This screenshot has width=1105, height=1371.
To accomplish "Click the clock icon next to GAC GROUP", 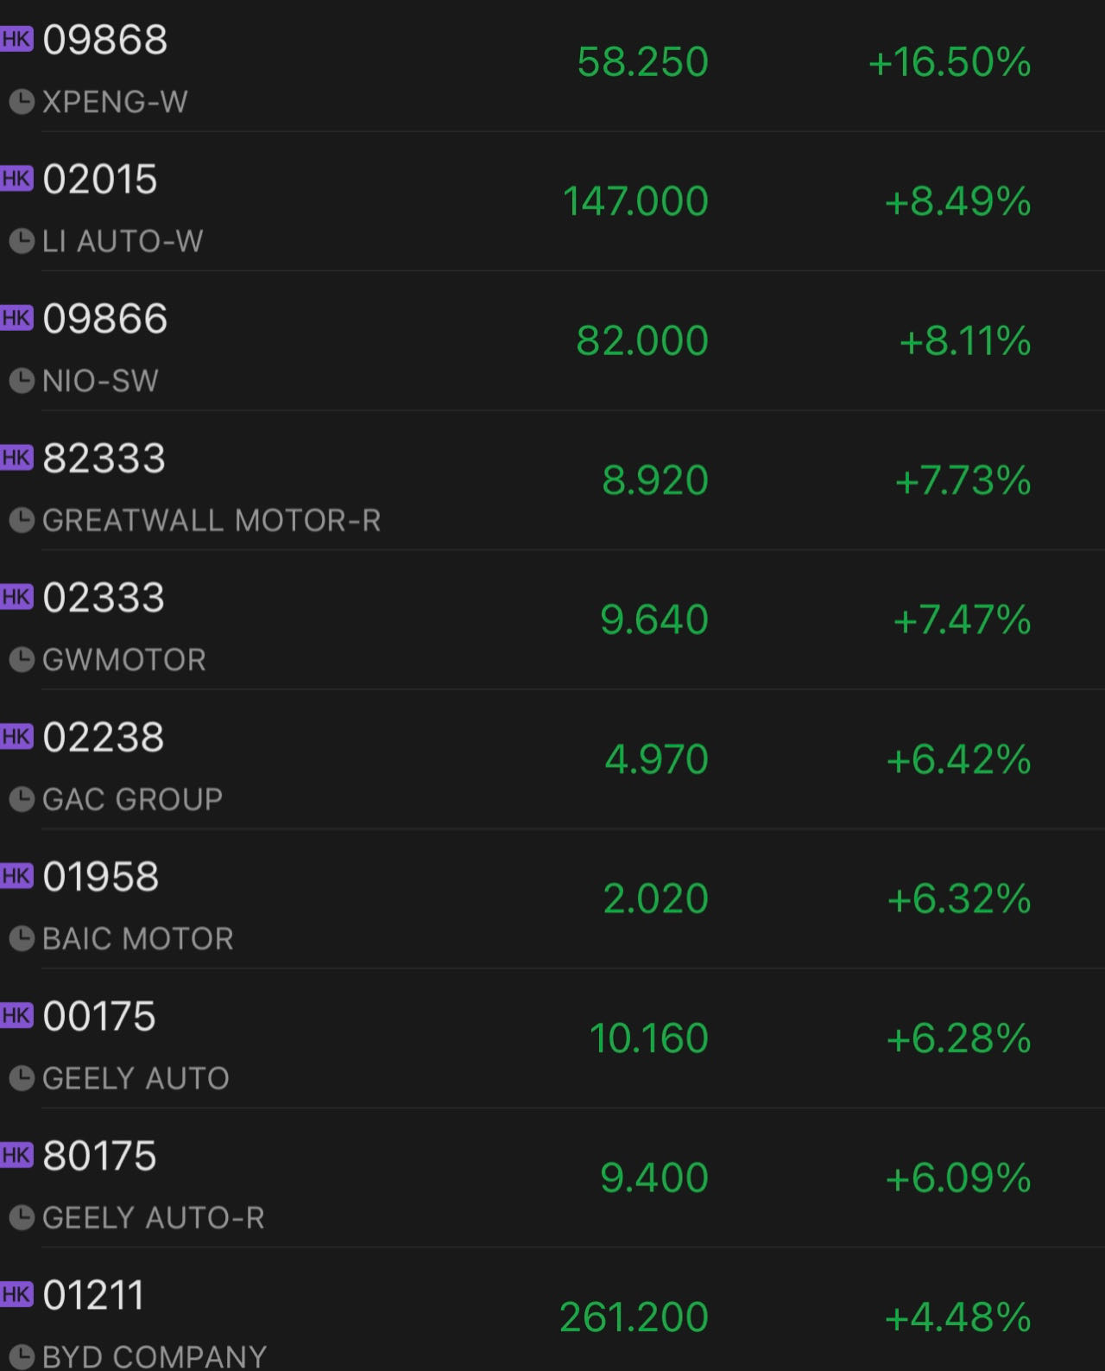I will pos(22,799).
